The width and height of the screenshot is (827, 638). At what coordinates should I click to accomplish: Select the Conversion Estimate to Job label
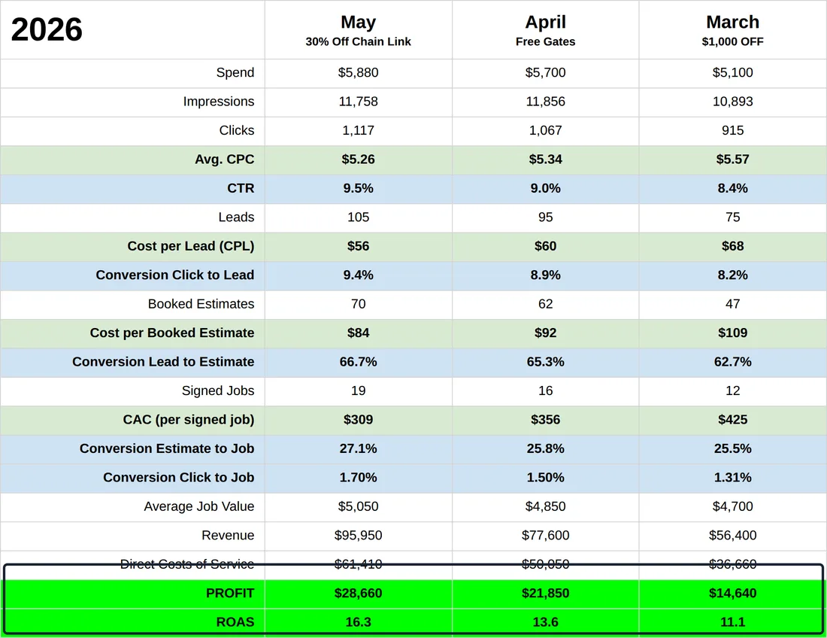click(x=167, y=448)
